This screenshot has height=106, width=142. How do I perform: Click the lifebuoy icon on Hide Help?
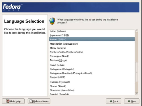(8, 101)
